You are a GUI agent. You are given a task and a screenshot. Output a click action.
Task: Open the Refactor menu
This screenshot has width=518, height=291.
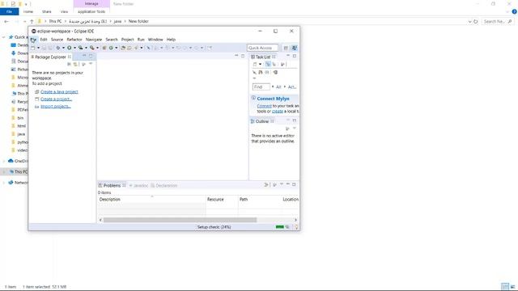point(74,40)
